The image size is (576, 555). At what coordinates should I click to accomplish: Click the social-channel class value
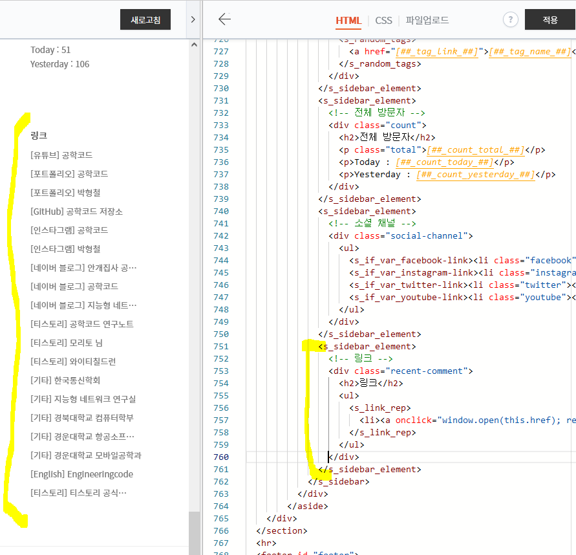click(x=427, y=235)
